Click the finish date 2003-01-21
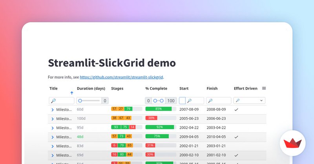The image size is (314, 164). click(216, 146)
